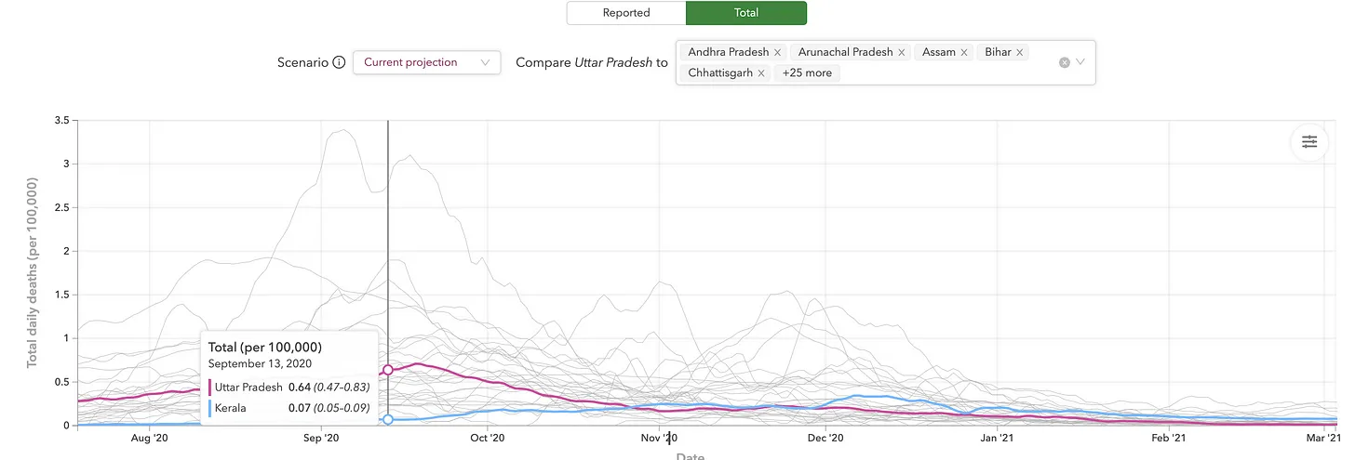
Task: Show the +25 more locations
Action: coord(807,72)
